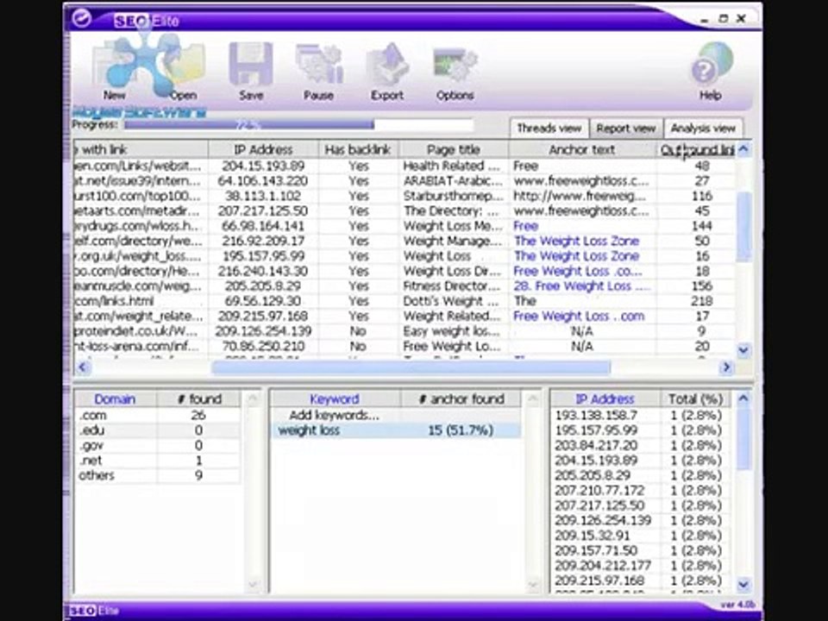Image resolution: width=828 pixels, height=621 pixels.
Task: Pause the running analysis
Action: click(x=318, y=72)
